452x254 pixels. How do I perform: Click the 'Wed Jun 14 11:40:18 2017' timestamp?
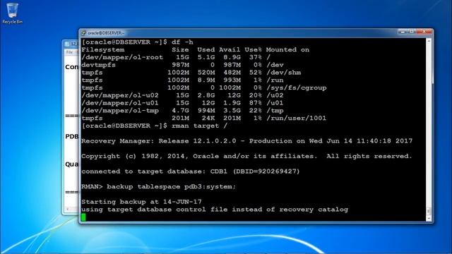361,141
